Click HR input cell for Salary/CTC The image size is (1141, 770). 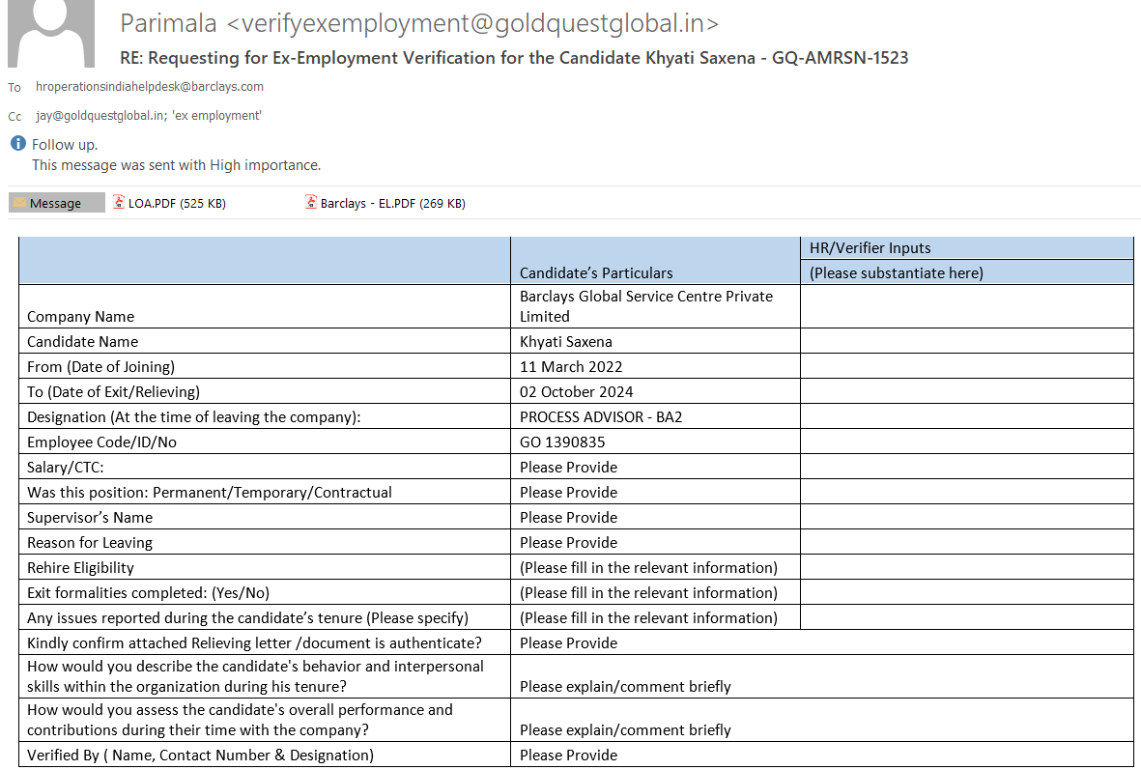point(967,468)
